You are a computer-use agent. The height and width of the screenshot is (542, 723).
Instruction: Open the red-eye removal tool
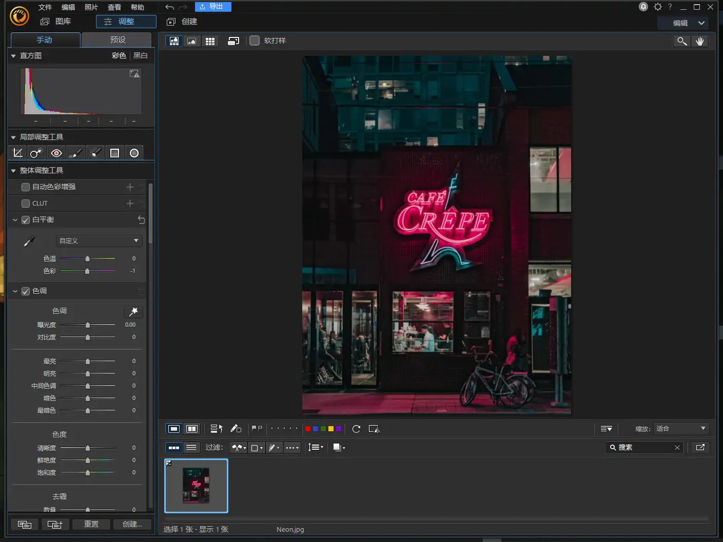[x=56, y=152]
